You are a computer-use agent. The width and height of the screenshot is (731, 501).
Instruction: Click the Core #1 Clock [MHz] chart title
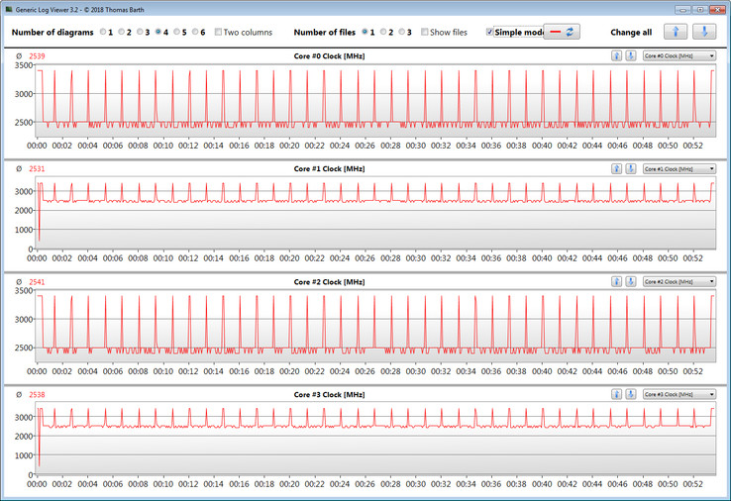[329, 168]
